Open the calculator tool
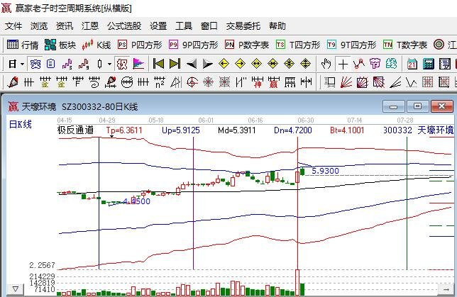The width and height of the screenshot is (457, 297). point(429,64)
